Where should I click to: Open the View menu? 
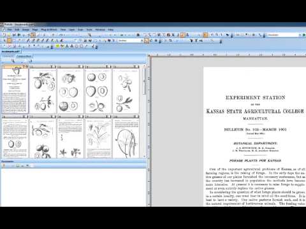(63, 29)
